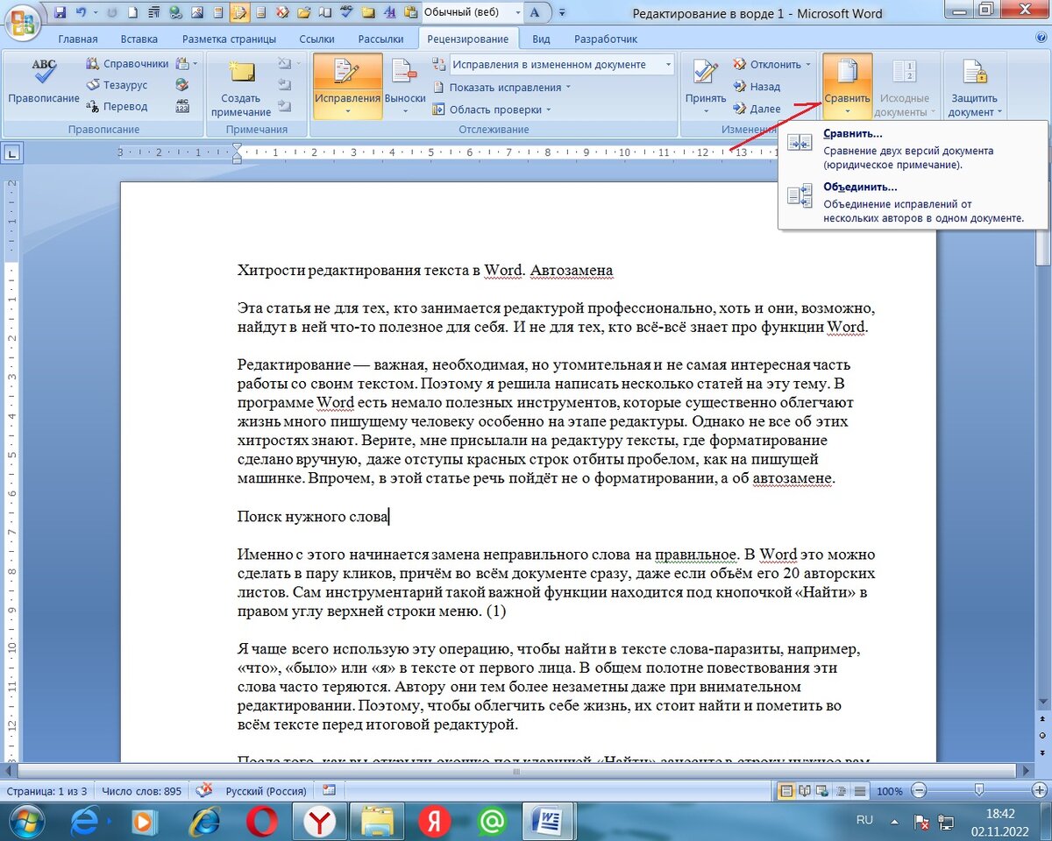Click zoom in plus button

tap(1038, 791)
